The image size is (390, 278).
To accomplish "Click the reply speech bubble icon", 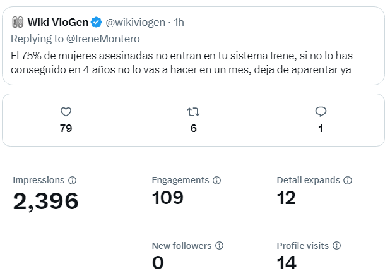I will [x=321, y=112].
